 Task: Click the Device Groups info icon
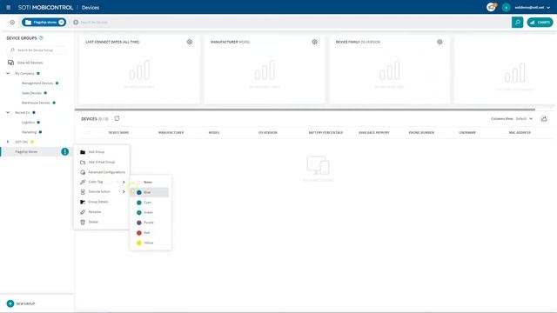tap(41, 38)
